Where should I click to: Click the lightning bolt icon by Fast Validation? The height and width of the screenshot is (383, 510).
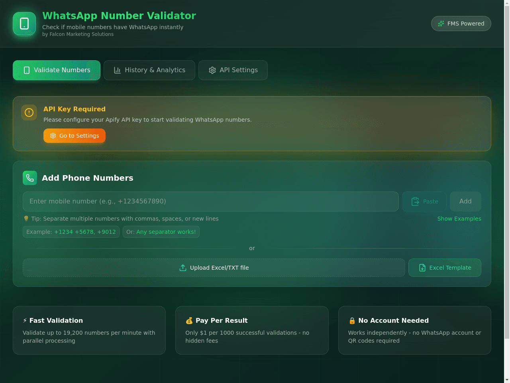[x=25, y=320]
